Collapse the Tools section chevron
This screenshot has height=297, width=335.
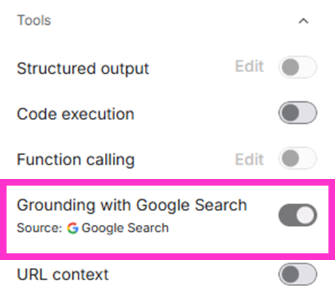303,21
